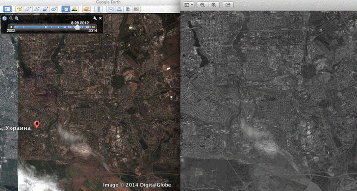357x191 pixels.
Task: Zoom in within the Preview window
Action: tap(214, 5)
